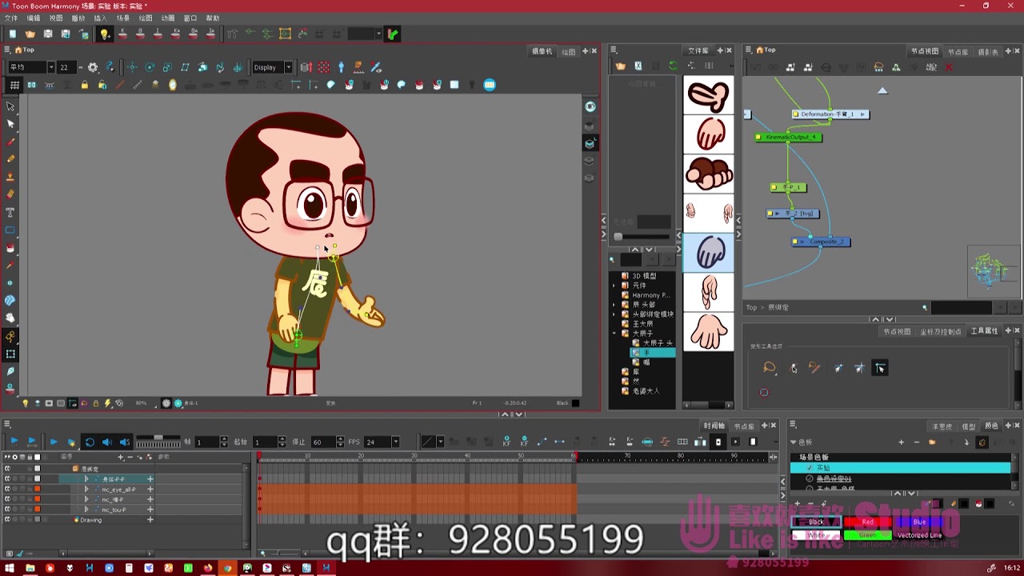Open the Windows Start button in taskbar

tap(10, 568)
